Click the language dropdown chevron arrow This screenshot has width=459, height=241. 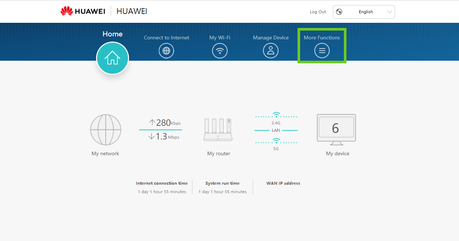pos(390,12)
